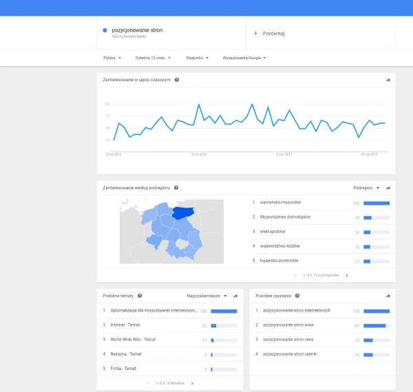Screen dimensions: 413x392
Task: Click Porównaj to add comparison term
Action: [x=269, y=33]
